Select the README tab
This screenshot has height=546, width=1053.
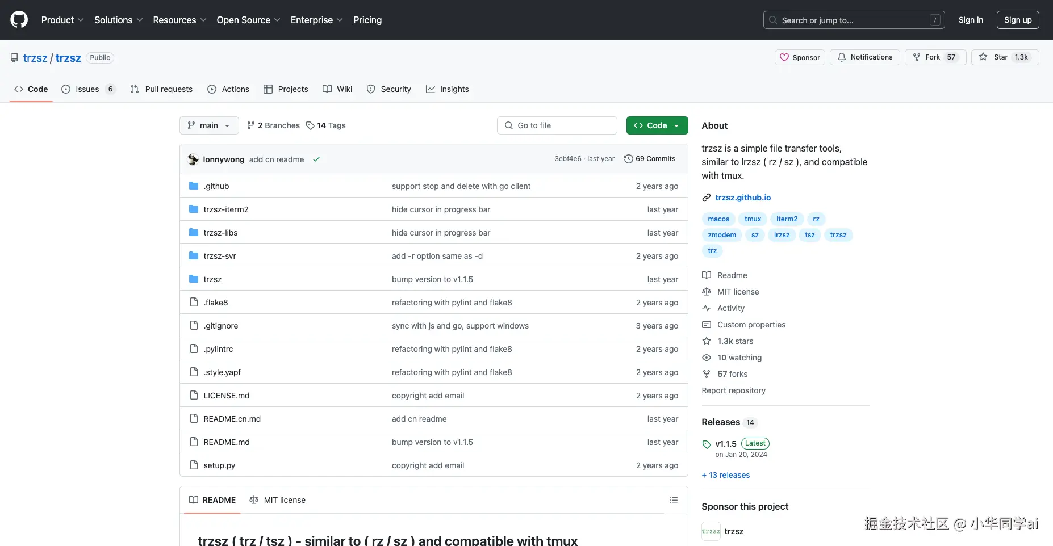click(212, 500)
